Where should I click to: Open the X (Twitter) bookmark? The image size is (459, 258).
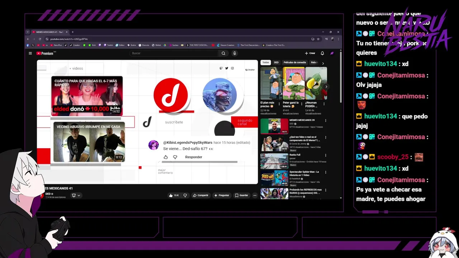click(33, 45)
